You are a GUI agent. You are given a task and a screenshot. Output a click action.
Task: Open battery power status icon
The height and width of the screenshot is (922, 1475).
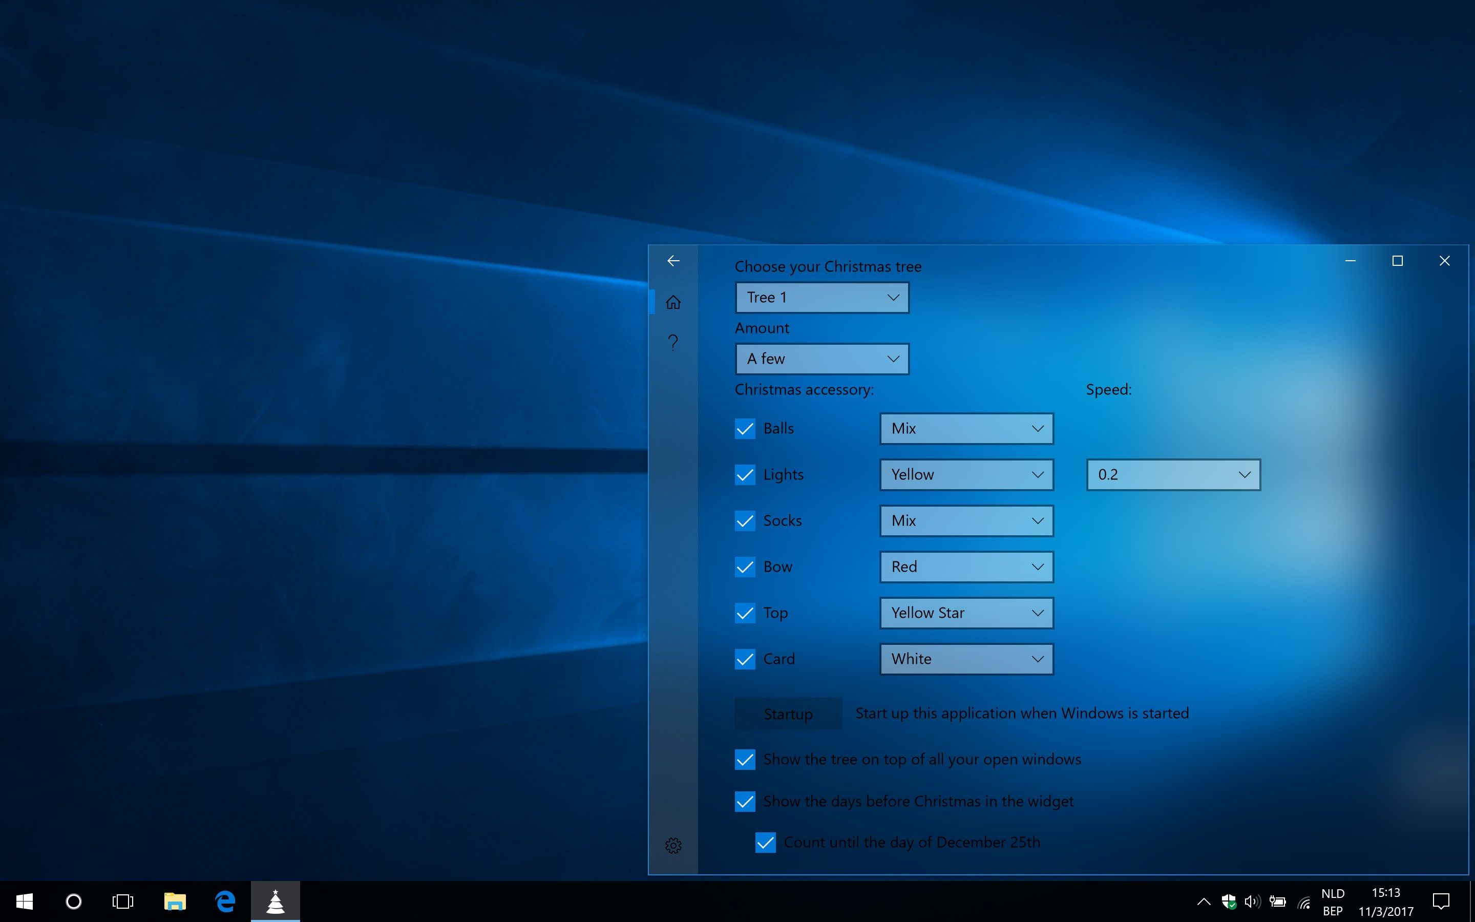click(1277, 902)
